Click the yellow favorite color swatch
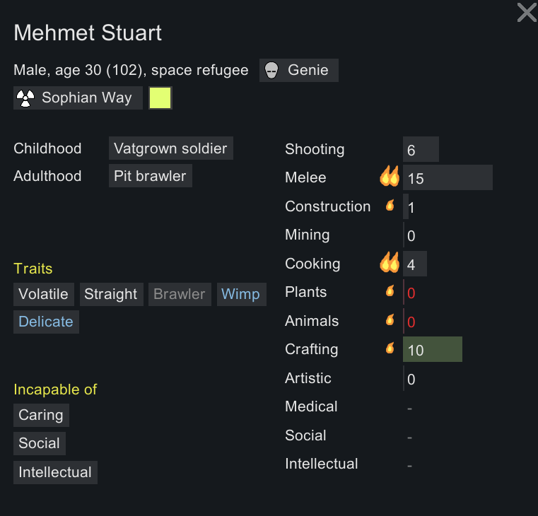 click(x=160, y=98)
